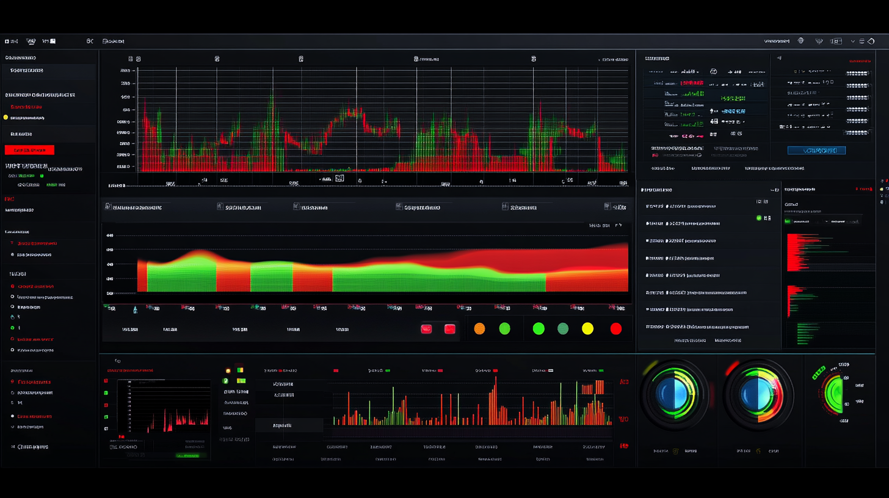Expand the chevron dropdown in the top-right toolbar
The width and height of the screenshot is (889, 498).
click(x=853, y=41)
